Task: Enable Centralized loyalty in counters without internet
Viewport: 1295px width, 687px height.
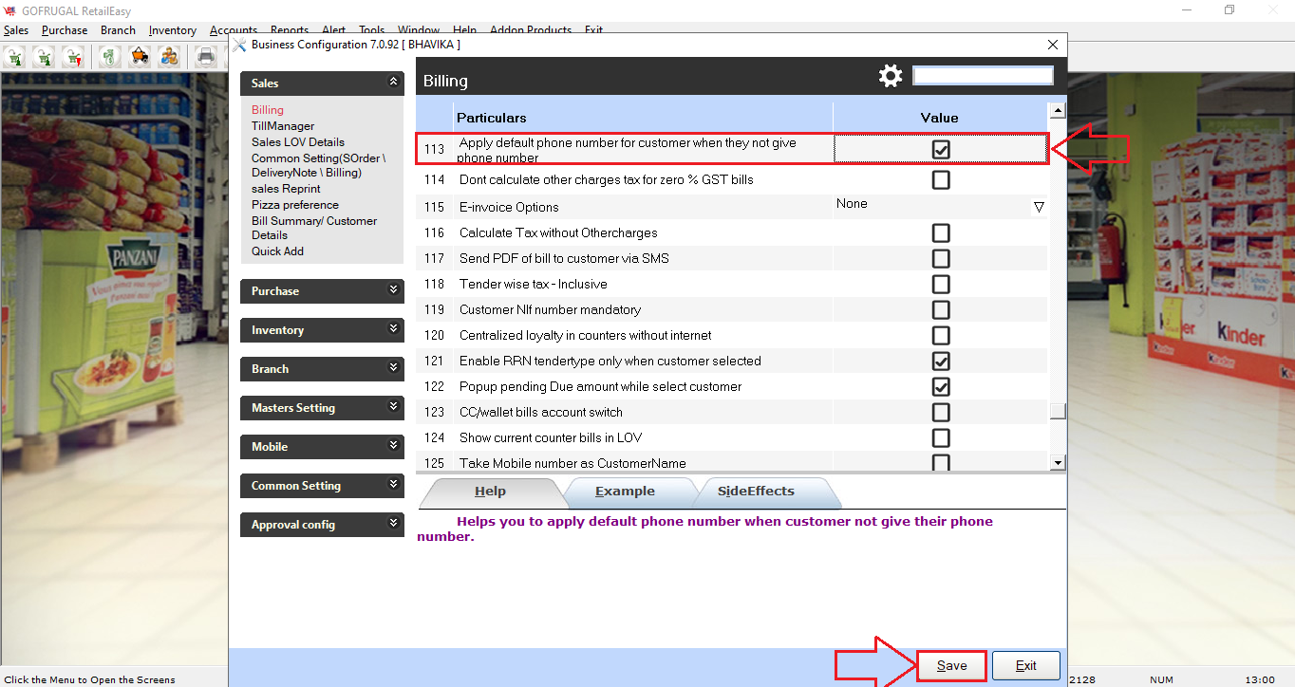Action: tap(941, 335)
